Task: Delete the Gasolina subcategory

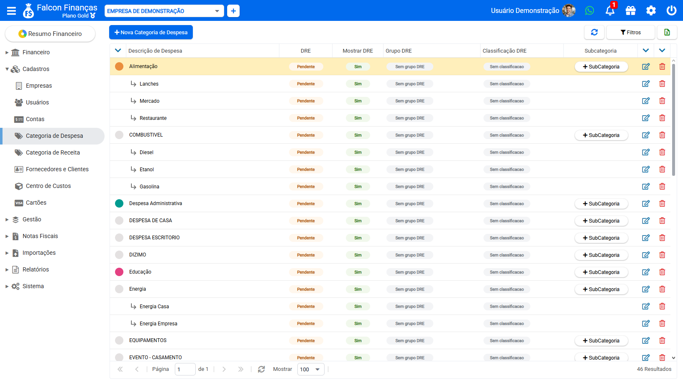Action: 662,187
